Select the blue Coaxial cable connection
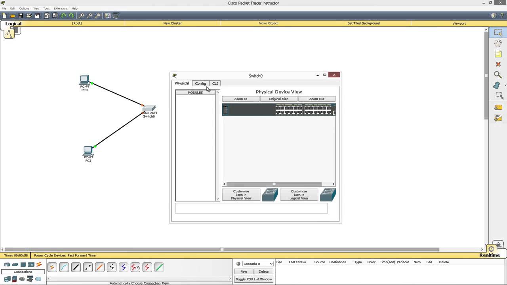Image resolution: width=507 pixels, height=285 pixels. click(123, 268)
